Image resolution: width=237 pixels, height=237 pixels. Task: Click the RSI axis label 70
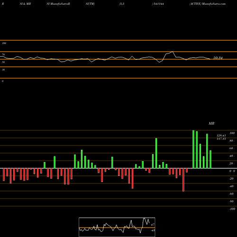[x=3, y=55]
